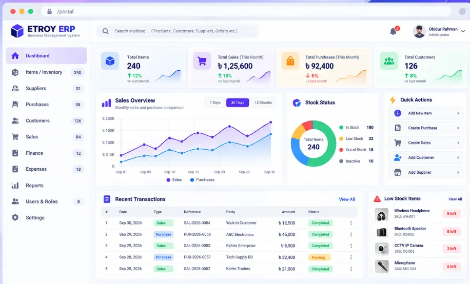Screen dimensions: 470x284
Task: Open options menu for PUR-2026-0058 row
Action: point(351,234)
